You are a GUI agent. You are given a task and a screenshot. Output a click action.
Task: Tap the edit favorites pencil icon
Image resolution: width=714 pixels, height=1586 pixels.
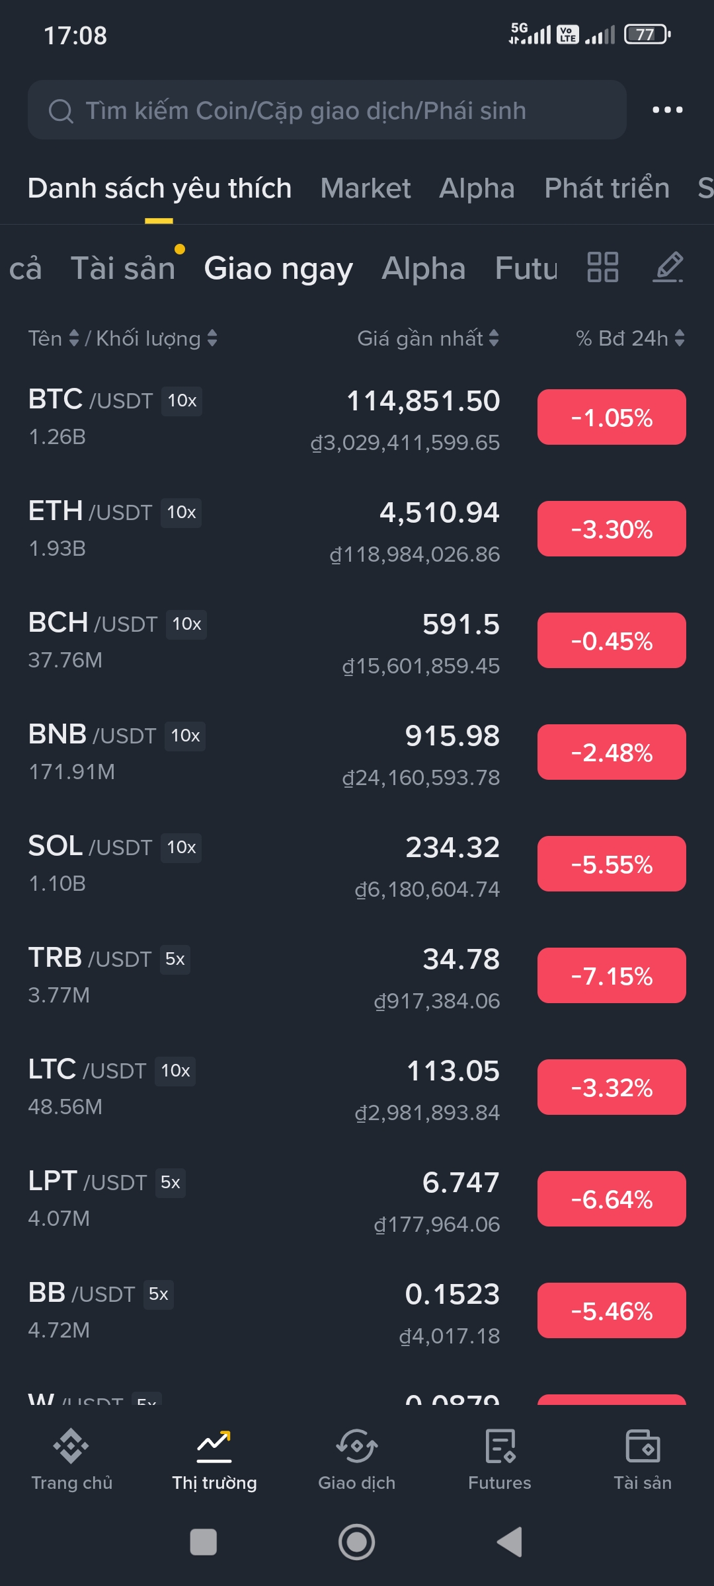coord(668,267)
